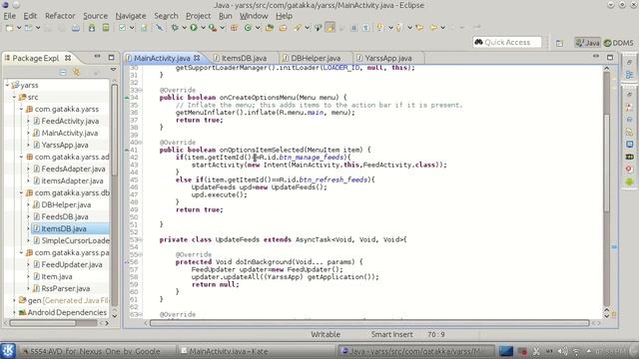The height and width of the screenshot is (359, 639).
Task: Maximize the editor area
Action: click(610, 58)
